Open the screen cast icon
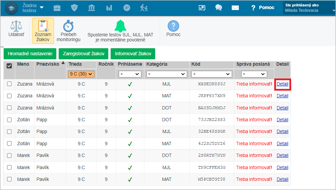The image size is (336, 190). [202, 8]
